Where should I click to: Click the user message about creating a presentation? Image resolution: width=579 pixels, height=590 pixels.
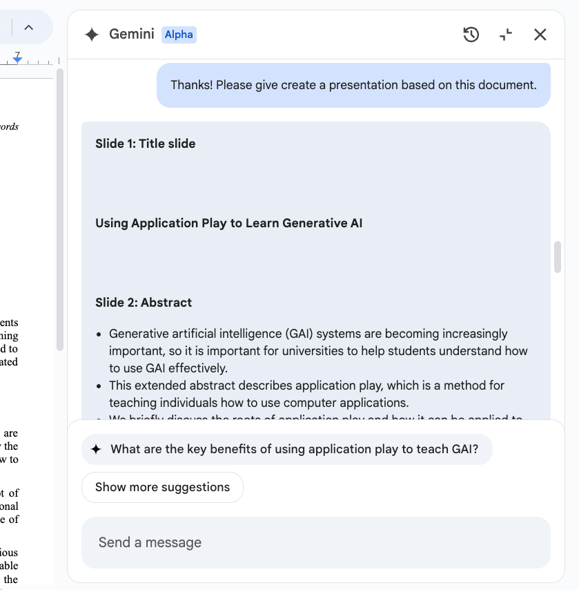tap(353, 85)
